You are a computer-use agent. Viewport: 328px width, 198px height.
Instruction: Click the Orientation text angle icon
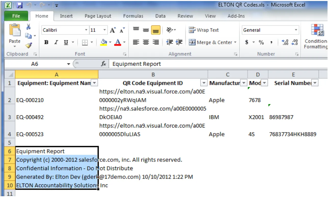170,30
